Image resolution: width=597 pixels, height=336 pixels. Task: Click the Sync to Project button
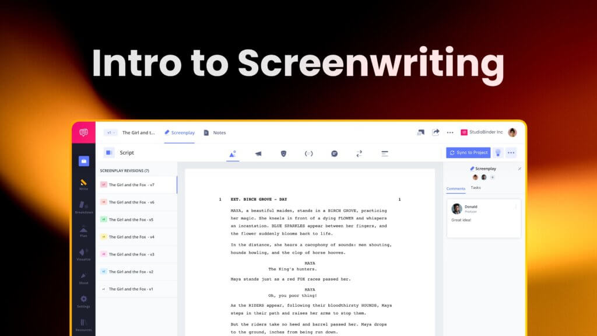coord(468,153)
